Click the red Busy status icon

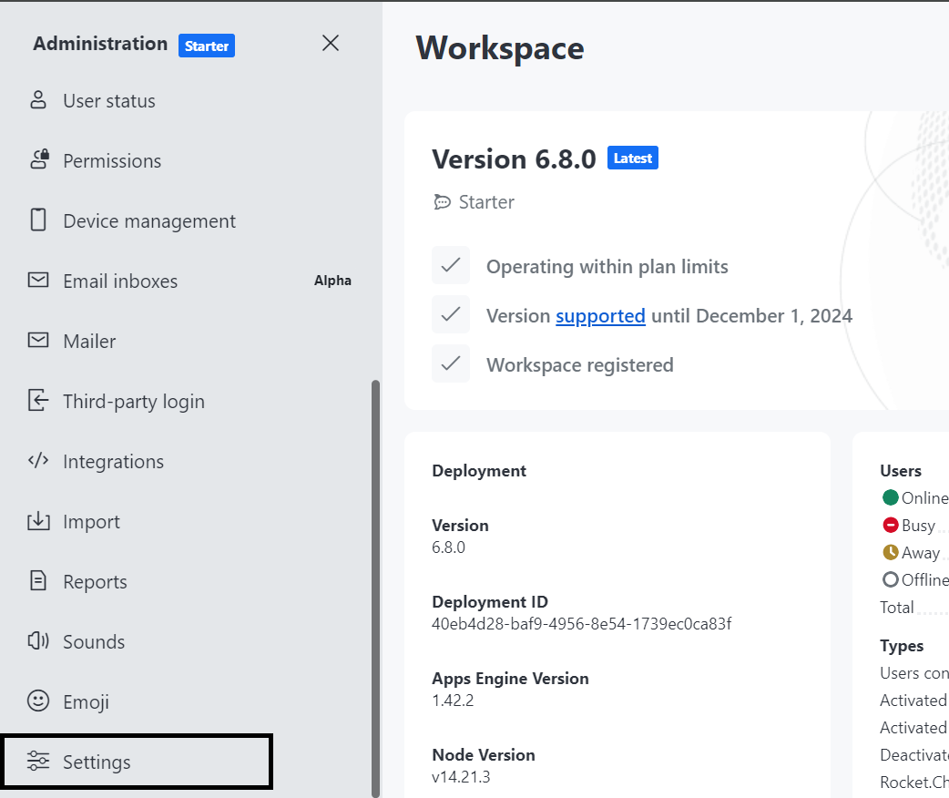891,525
